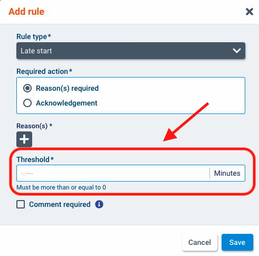Focus the Threshold input field
The width and height of the screenshot is (259, 256).
coord(113,173)
